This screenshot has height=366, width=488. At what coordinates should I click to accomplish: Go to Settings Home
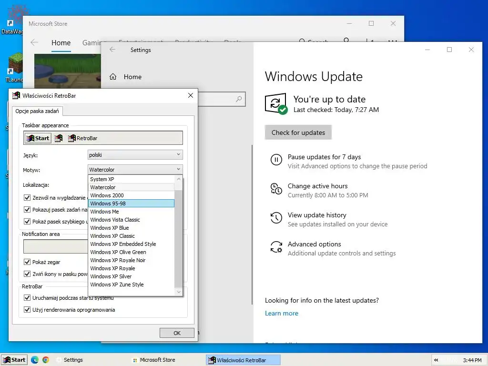pos(126,77)
